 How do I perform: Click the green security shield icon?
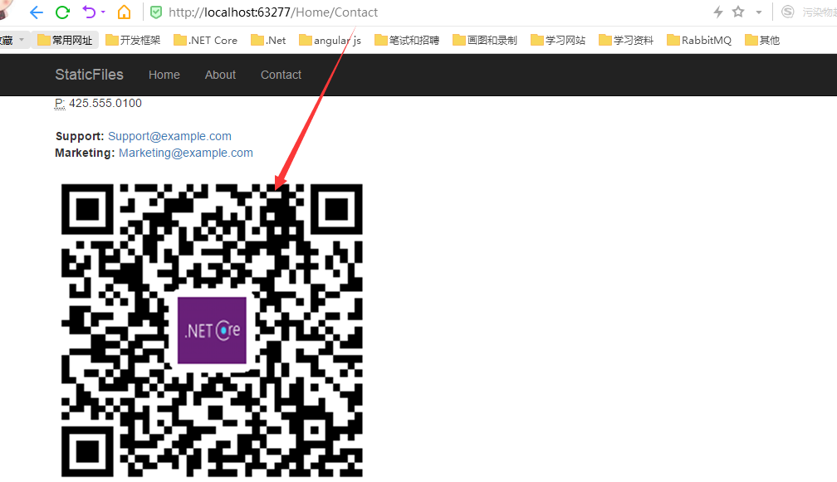(x=156, y=12)
